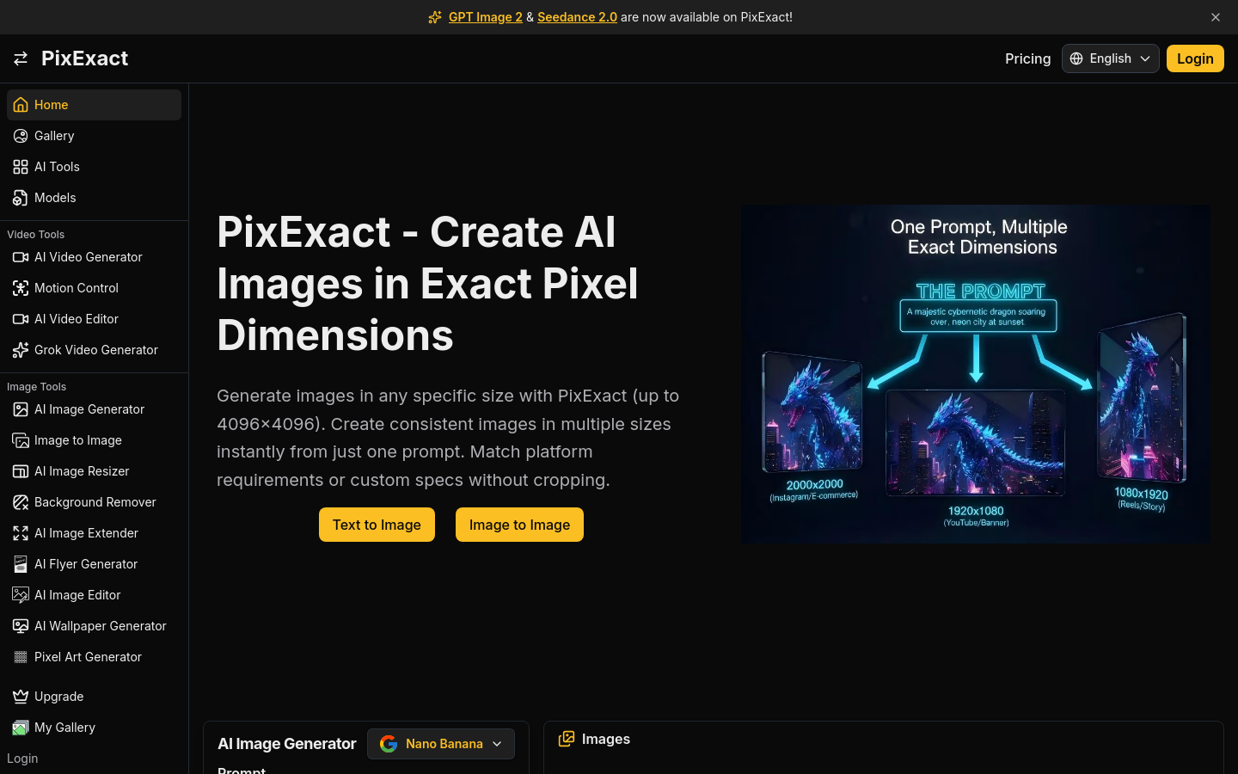Click the PixExact logo text

point(84,58)
